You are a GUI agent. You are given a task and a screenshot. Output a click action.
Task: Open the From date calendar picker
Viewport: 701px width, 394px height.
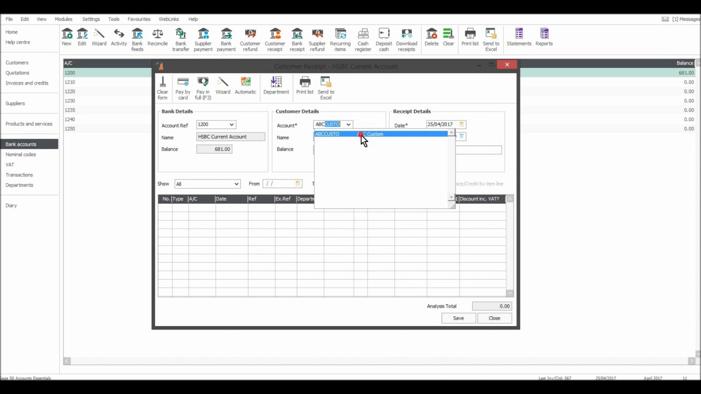[x=298, y=184]
